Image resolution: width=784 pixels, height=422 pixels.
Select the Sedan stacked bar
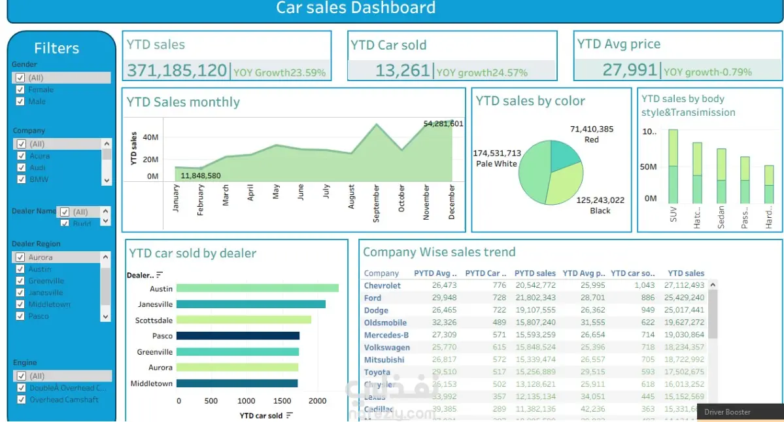[x=721, y=175]
